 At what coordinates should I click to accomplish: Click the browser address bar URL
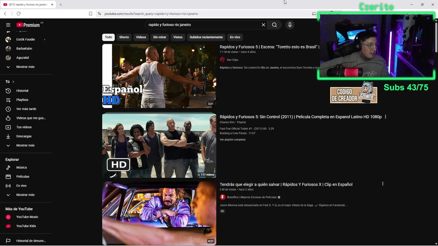pos(151,14)
